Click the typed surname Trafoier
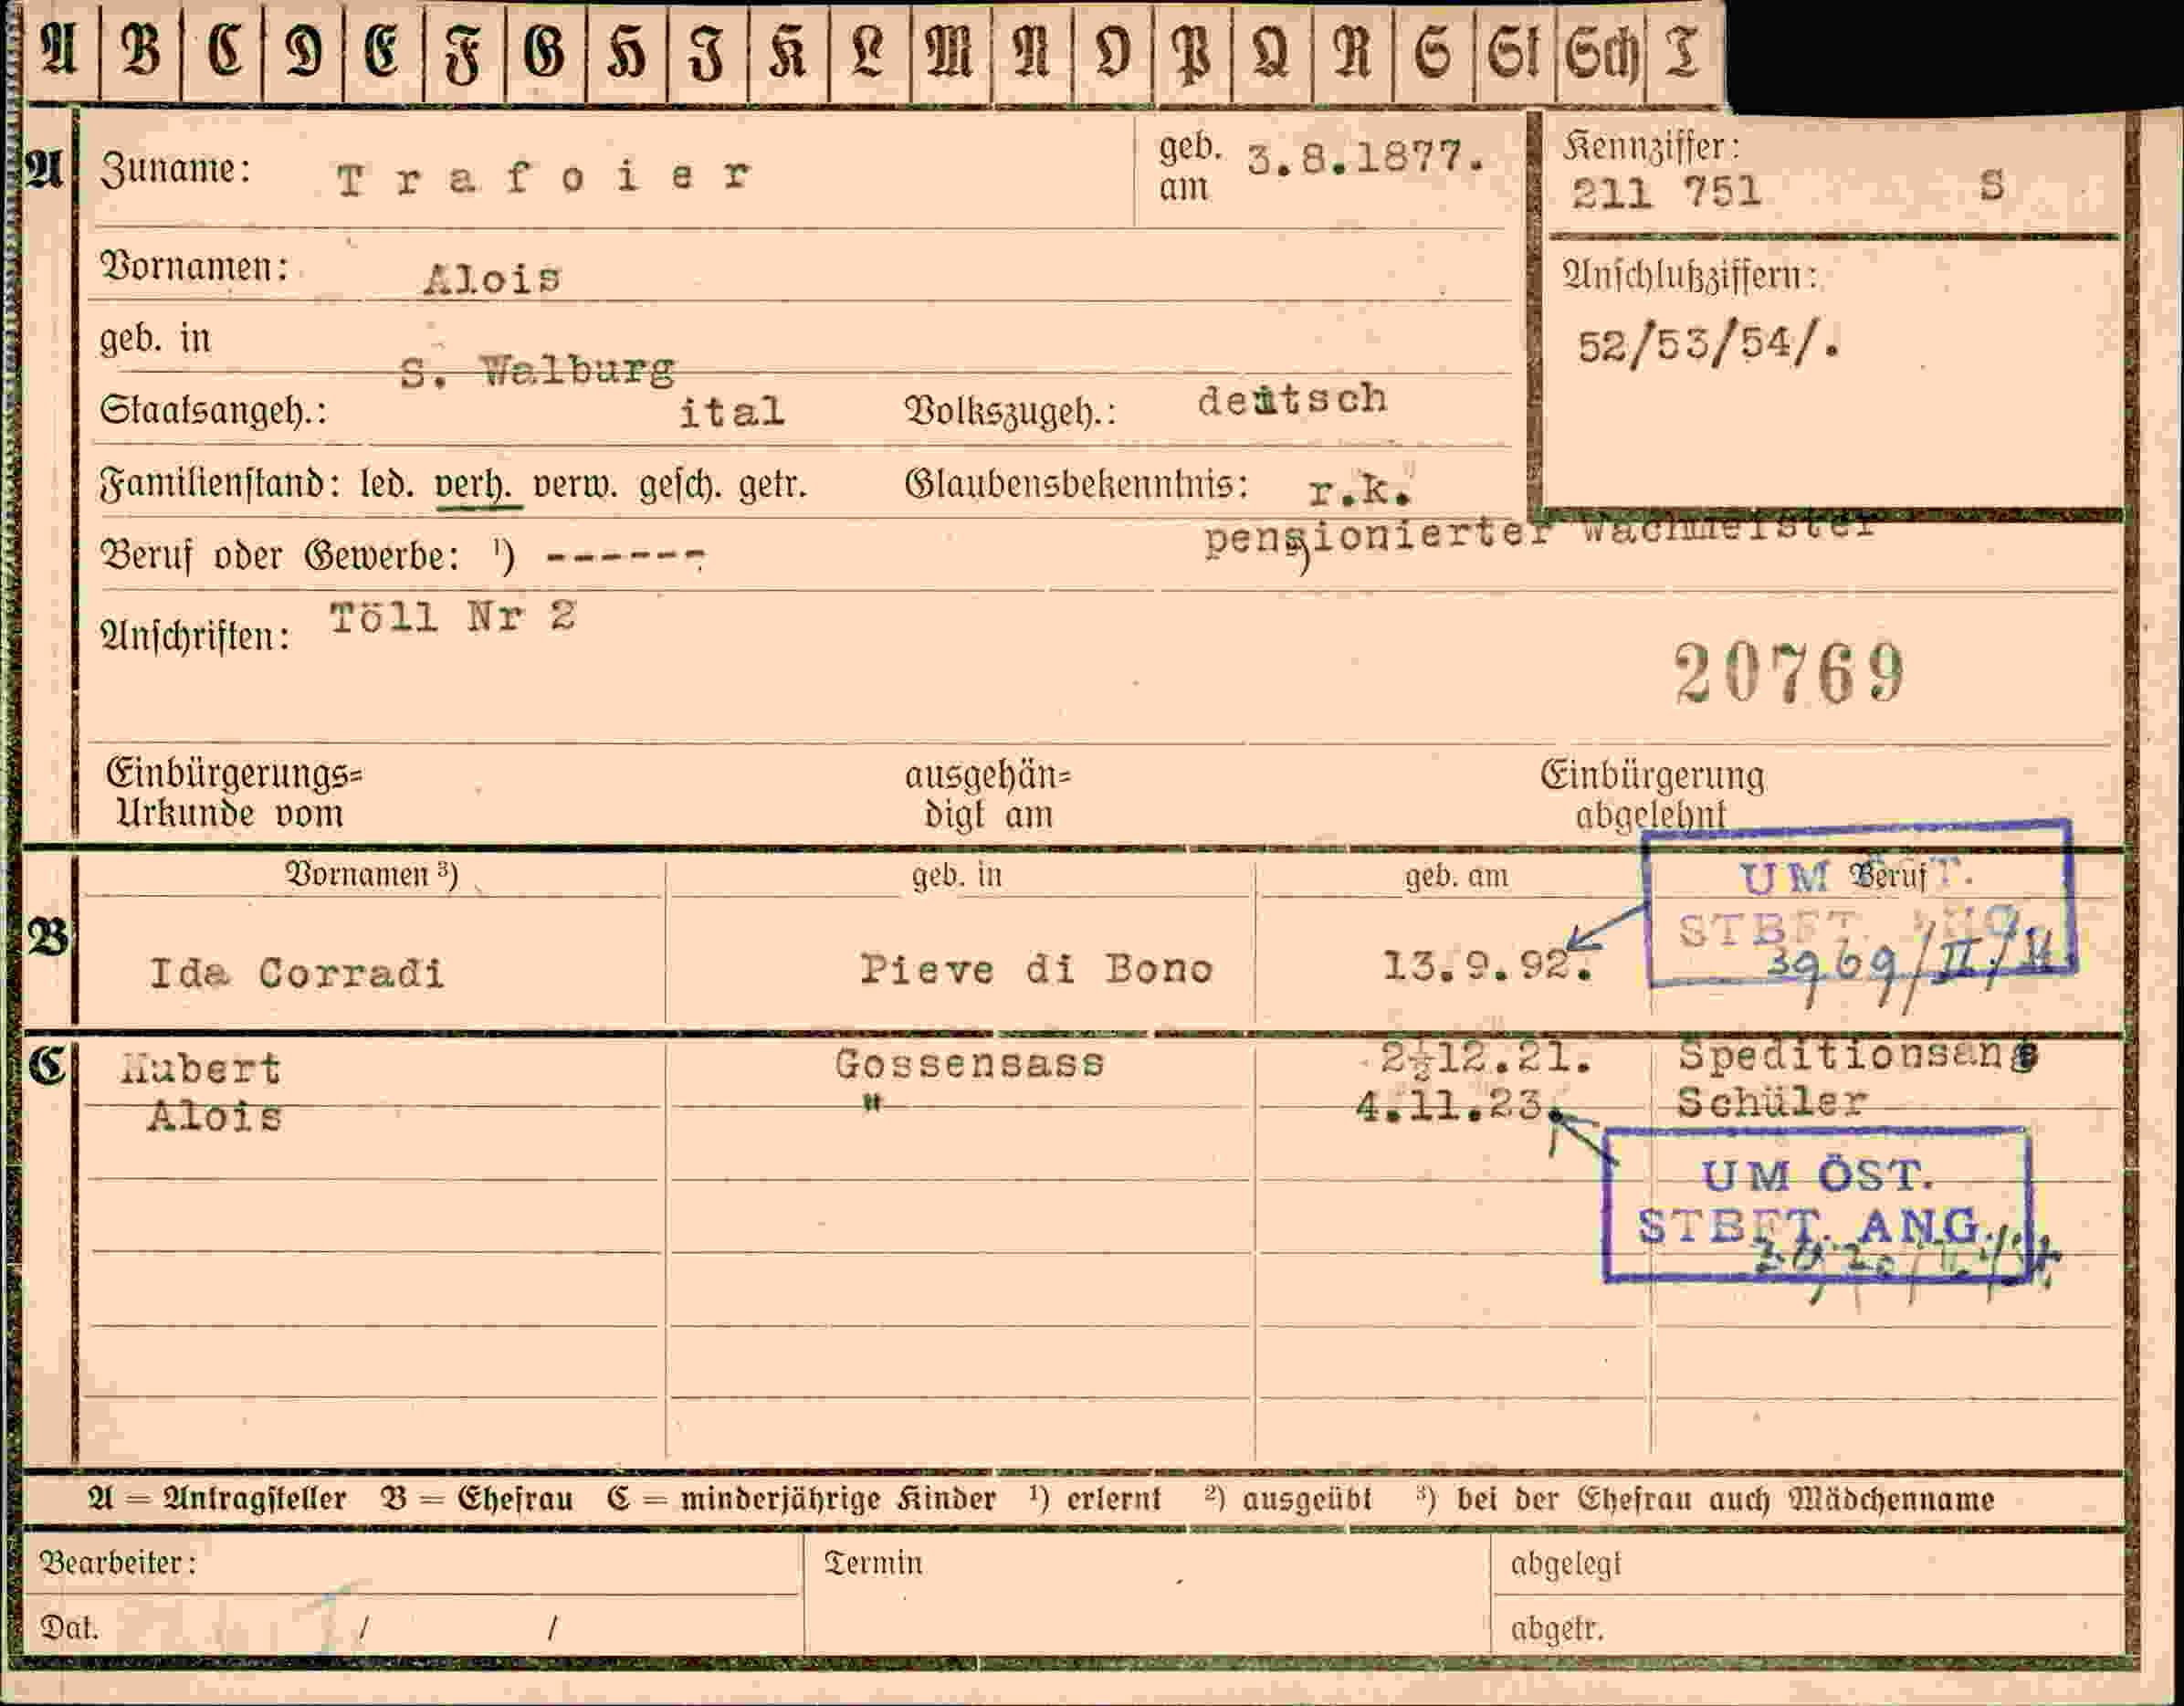2184x1706 pixels. coord(543,178)
